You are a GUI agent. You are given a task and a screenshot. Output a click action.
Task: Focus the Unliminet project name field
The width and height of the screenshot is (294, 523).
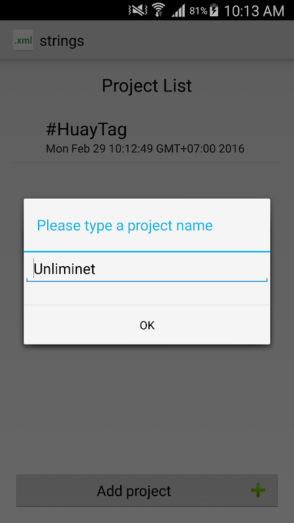point(147,269)
